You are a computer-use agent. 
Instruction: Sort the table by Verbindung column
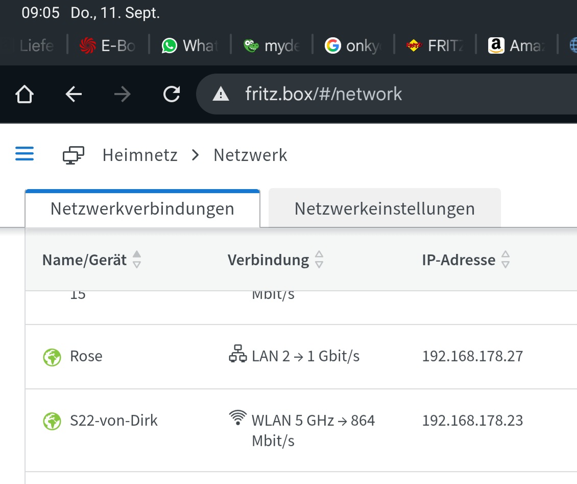pos(319,260)
